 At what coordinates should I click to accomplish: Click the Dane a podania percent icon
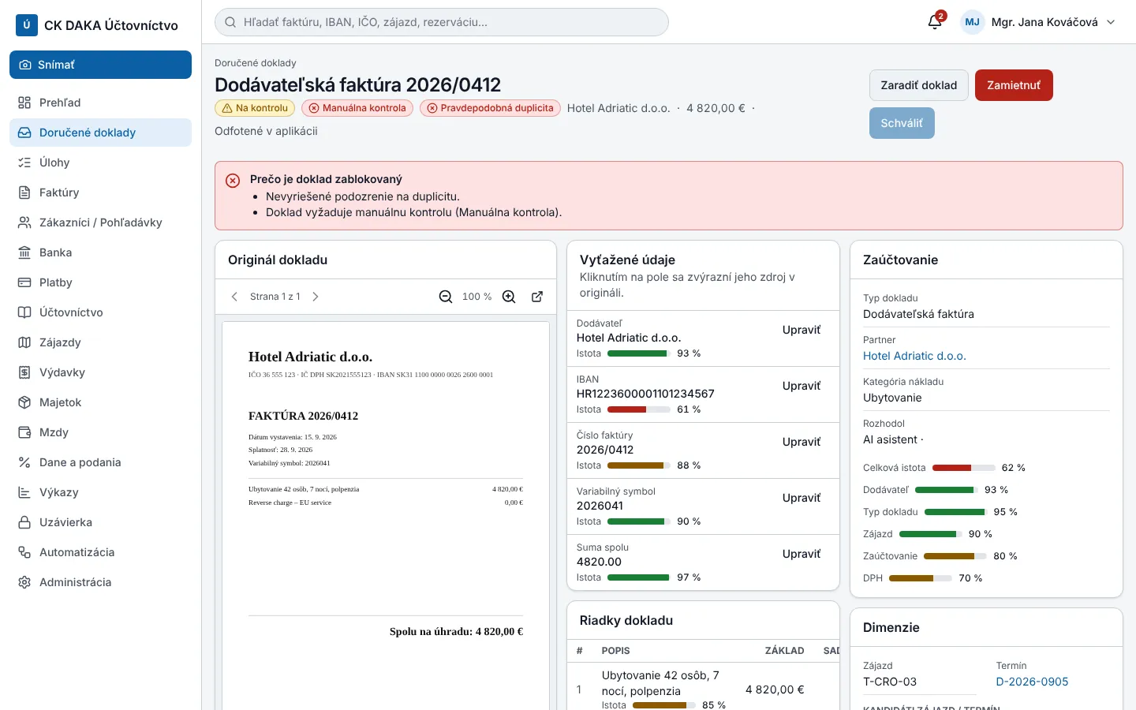[24, 462]
